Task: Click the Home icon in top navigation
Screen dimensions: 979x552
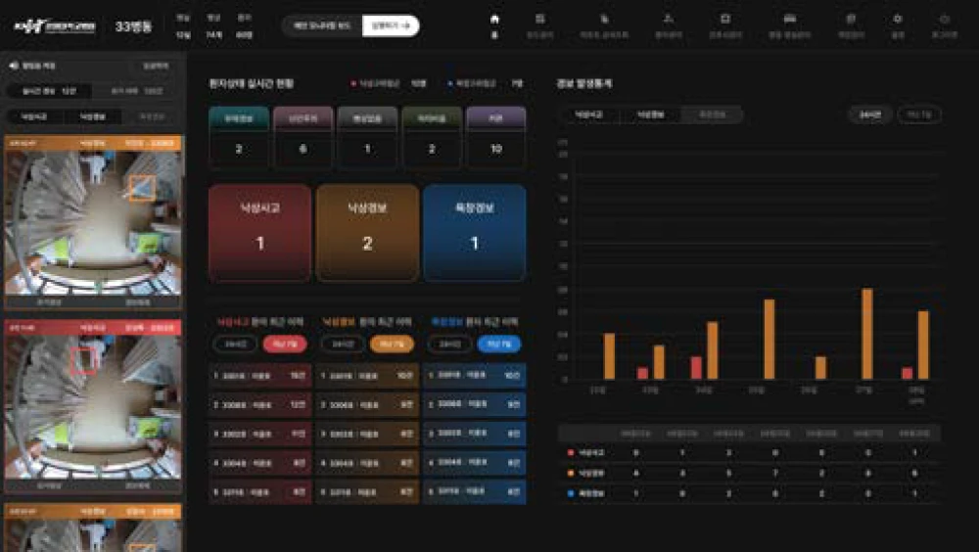Action: pos(494,20)
